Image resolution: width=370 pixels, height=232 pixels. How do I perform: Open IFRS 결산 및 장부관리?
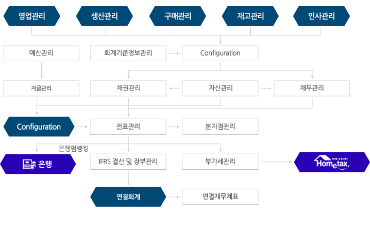(x=128, y=162)
